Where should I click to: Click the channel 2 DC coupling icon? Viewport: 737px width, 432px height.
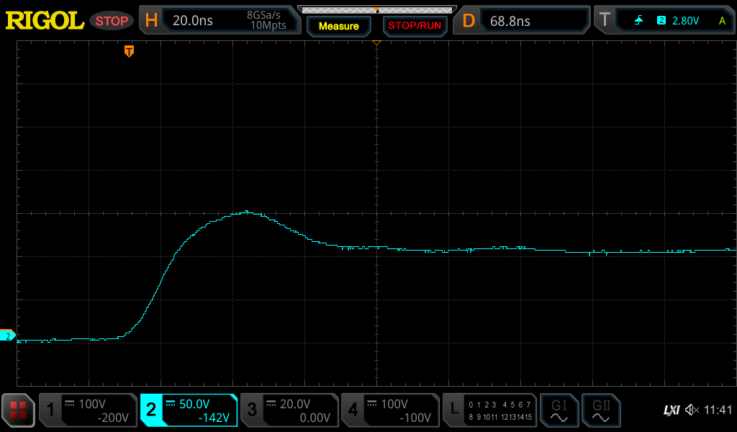point(170,403)
